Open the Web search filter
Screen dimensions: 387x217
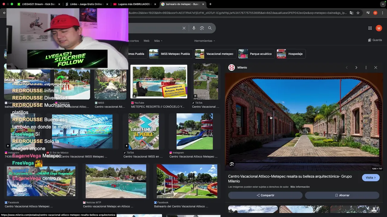(x=146, y=41)
